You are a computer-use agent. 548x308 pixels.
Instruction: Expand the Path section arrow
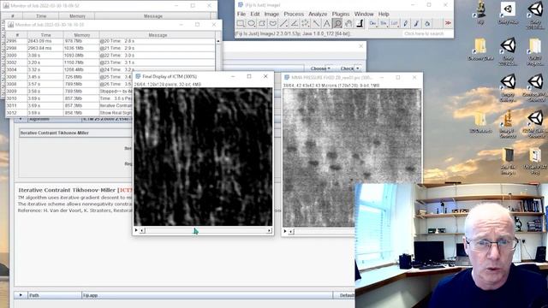(x=21, y=295)
